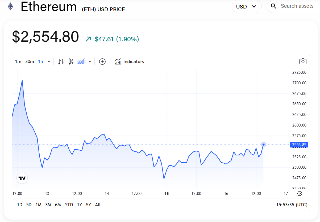320x222 pixels.
Task: Switch to the YTD range tab
Action: [69, 204]
